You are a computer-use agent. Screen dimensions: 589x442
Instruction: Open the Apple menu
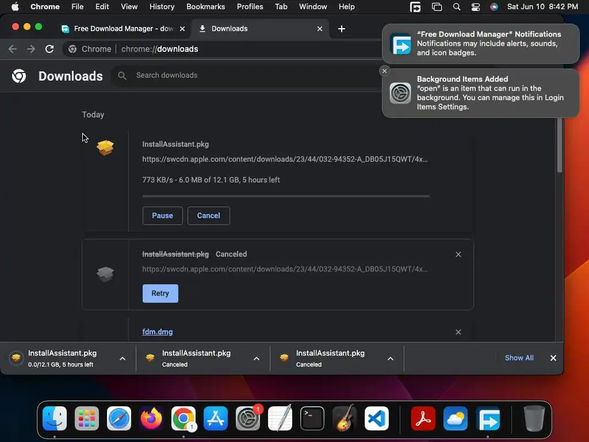coord(15,7)
